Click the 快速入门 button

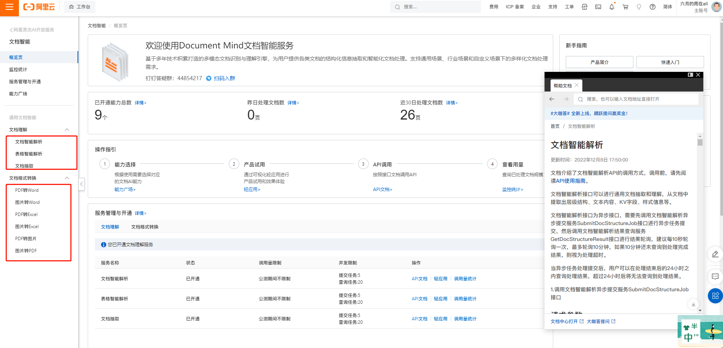670,62
